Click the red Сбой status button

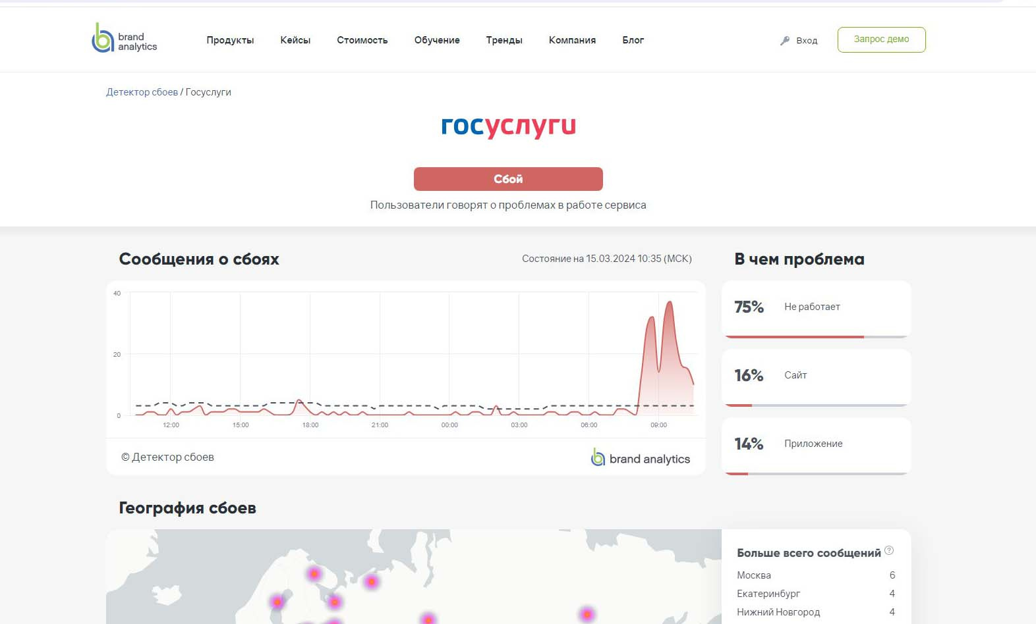tap(508, 179)
